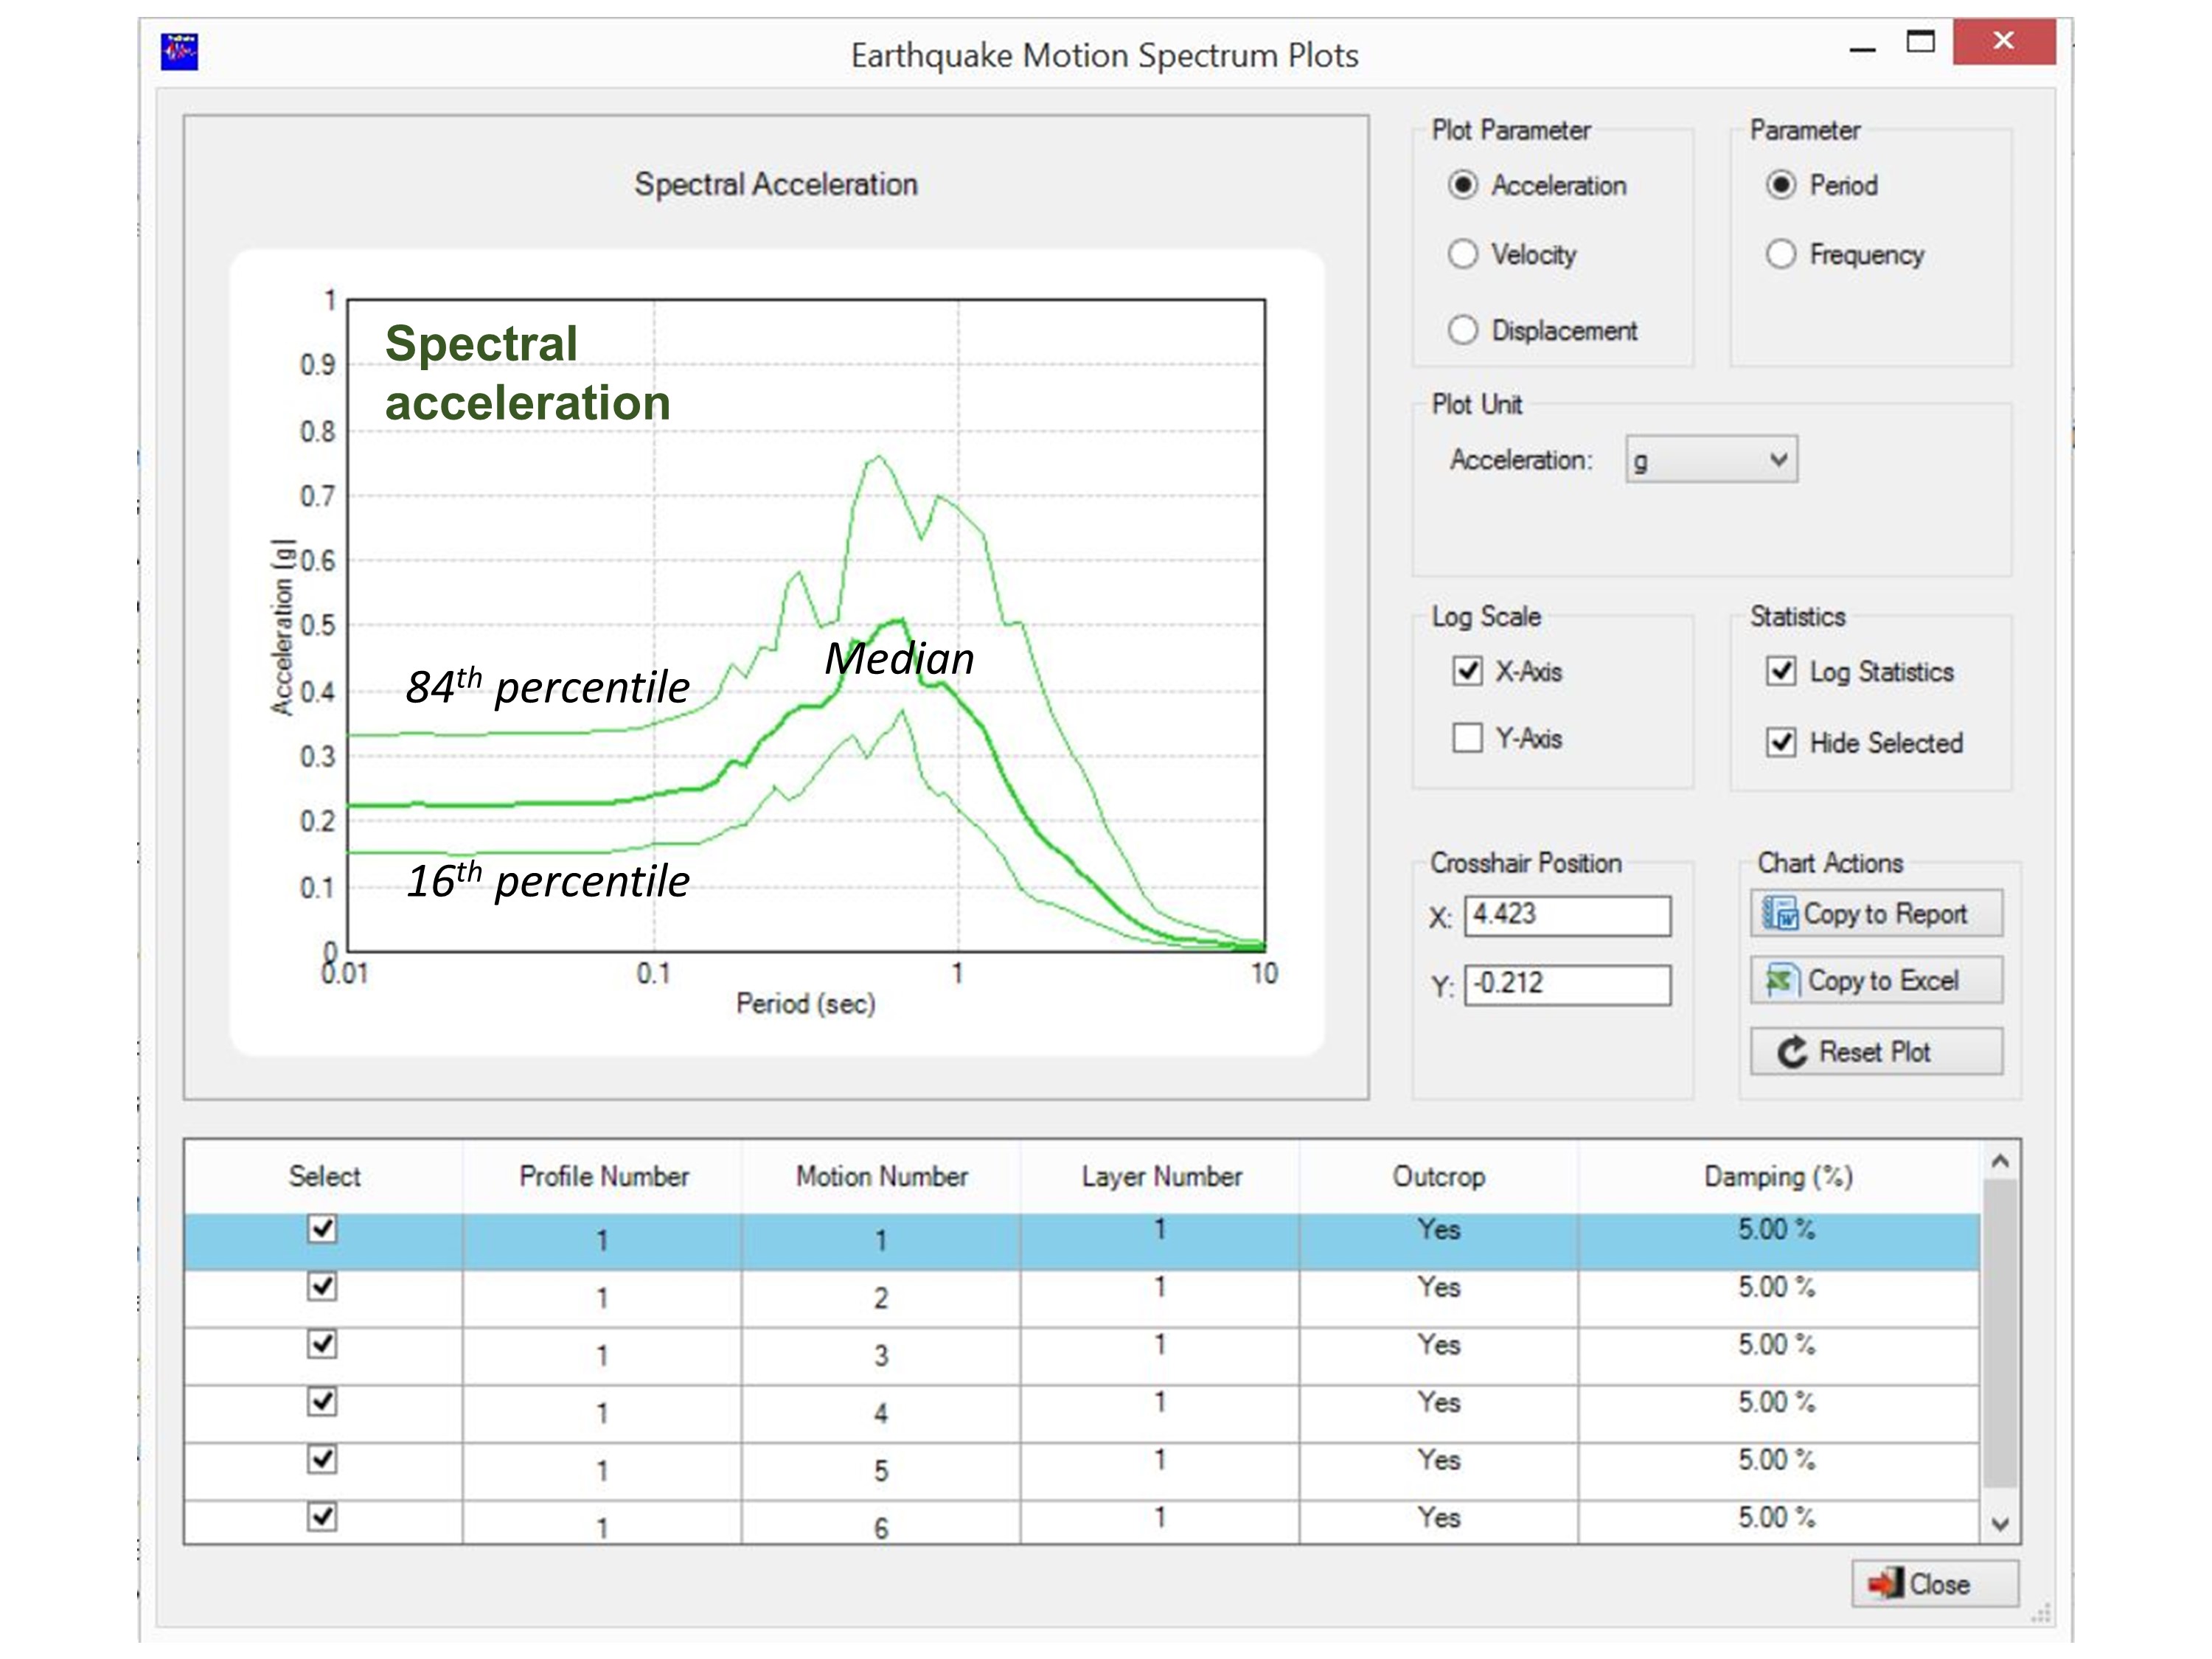Click the table vertical scrollbar thumb
2212x1659 pixels.
1999,1334
